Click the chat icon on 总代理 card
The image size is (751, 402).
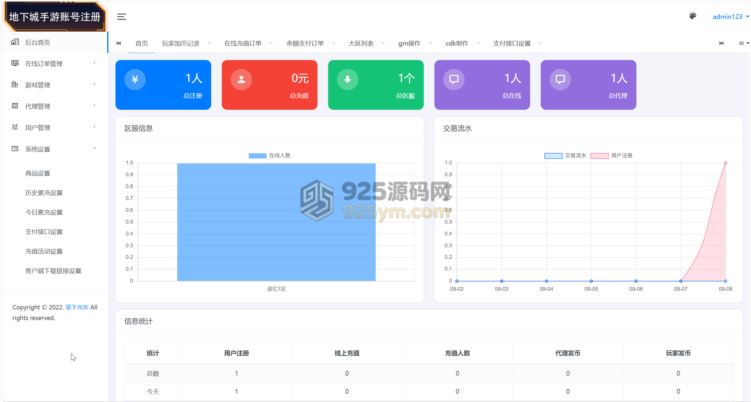(x=560, y=79)
